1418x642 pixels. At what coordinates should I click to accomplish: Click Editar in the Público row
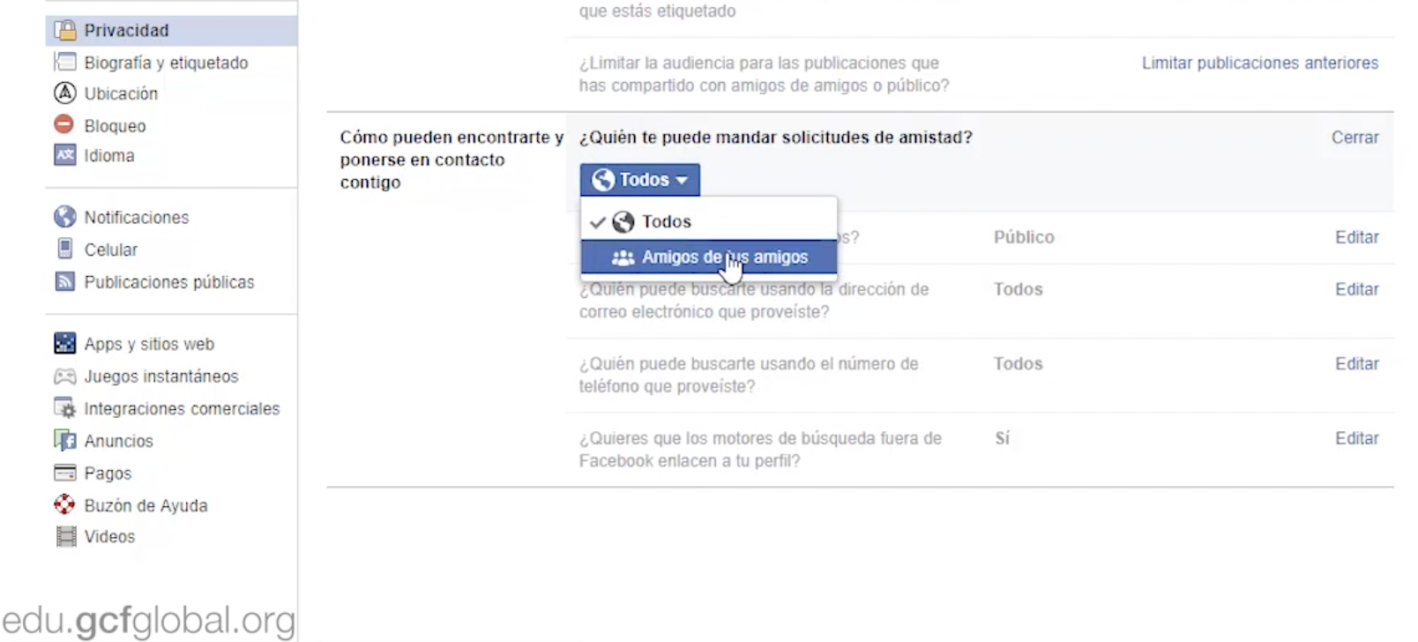[1356, 237]
